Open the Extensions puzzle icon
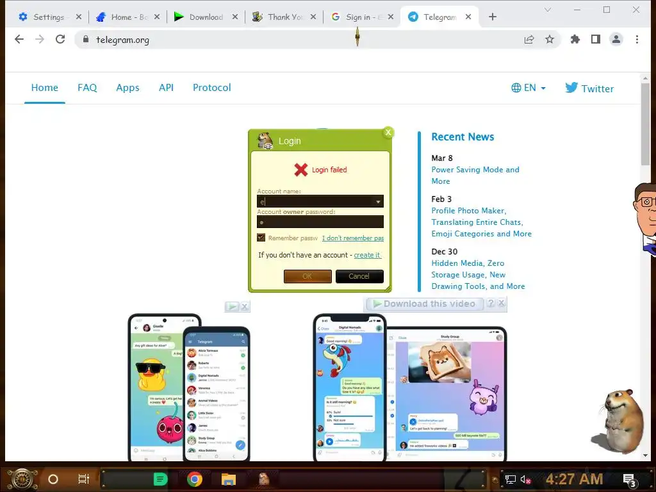 575,39
